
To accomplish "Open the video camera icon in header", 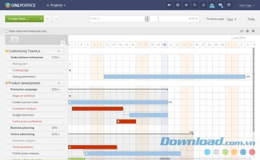I will pyautogui.click(x=169, y=5).
